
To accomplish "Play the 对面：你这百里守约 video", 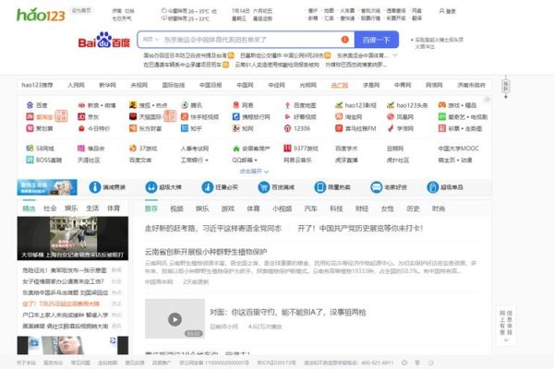I will click(x=175, y=319).
